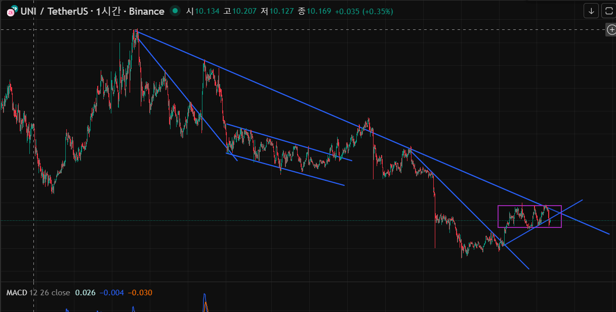
Task: Click the UNI/USDT coin logo icon
Action: pos(12,11)
